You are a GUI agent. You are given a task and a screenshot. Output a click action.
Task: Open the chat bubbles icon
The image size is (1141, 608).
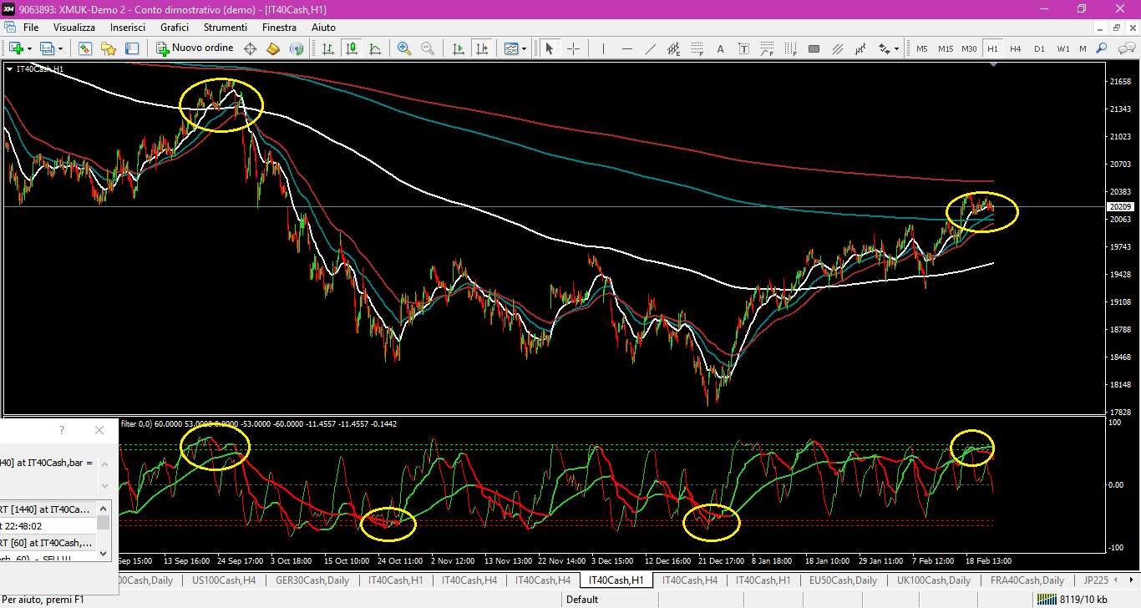[1125, 48]
